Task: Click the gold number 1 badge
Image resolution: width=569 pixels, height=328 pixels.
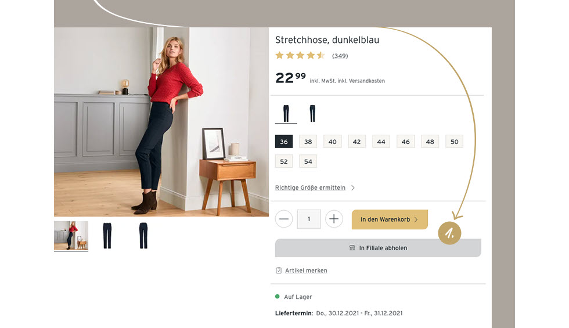Action: (449, 233)
